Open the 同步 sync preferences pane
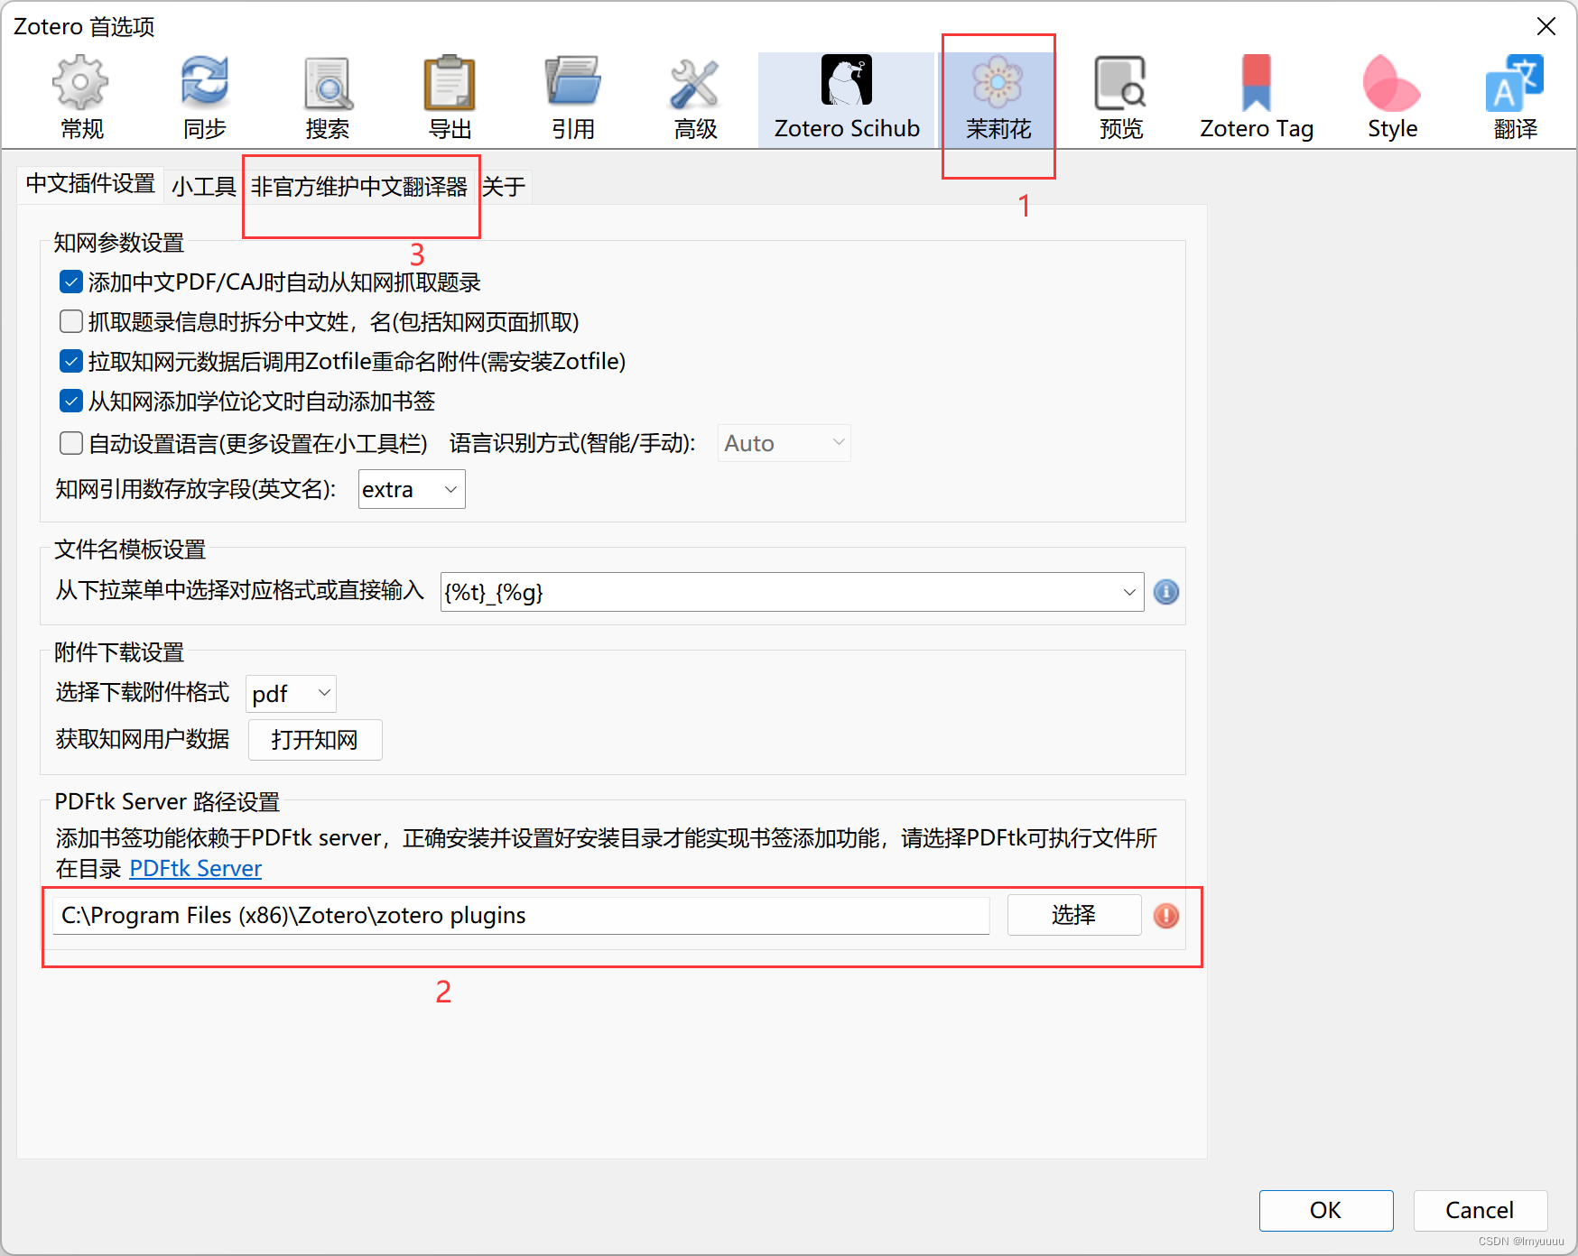This screenshot has height=1256, width=1578. (x=204, y=97)
